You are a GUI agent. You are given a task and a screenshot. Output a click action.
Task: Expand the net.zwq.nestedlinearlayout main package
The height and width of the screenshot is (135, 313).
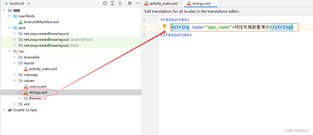pos(14,34)
